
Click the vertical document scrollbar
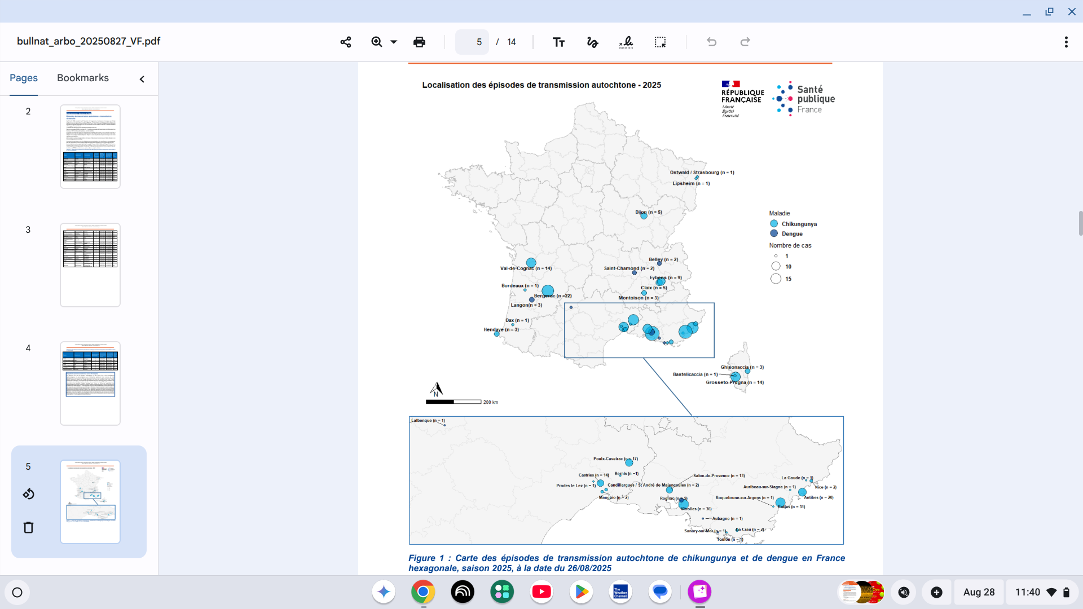[x=1080, y=223]
